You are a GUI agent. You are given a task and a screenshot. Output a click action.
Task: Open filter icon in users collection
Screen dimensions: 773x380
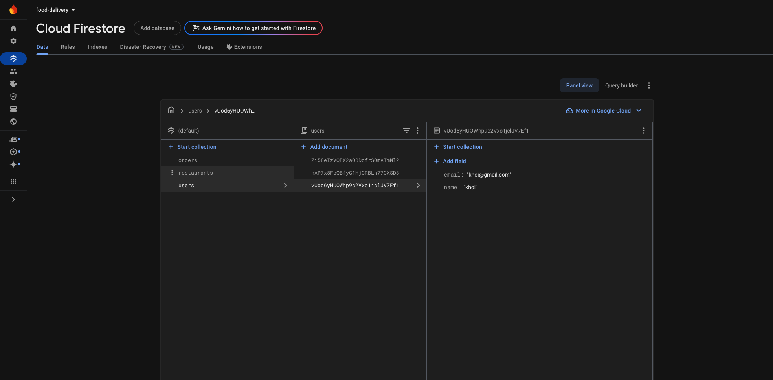406,131
